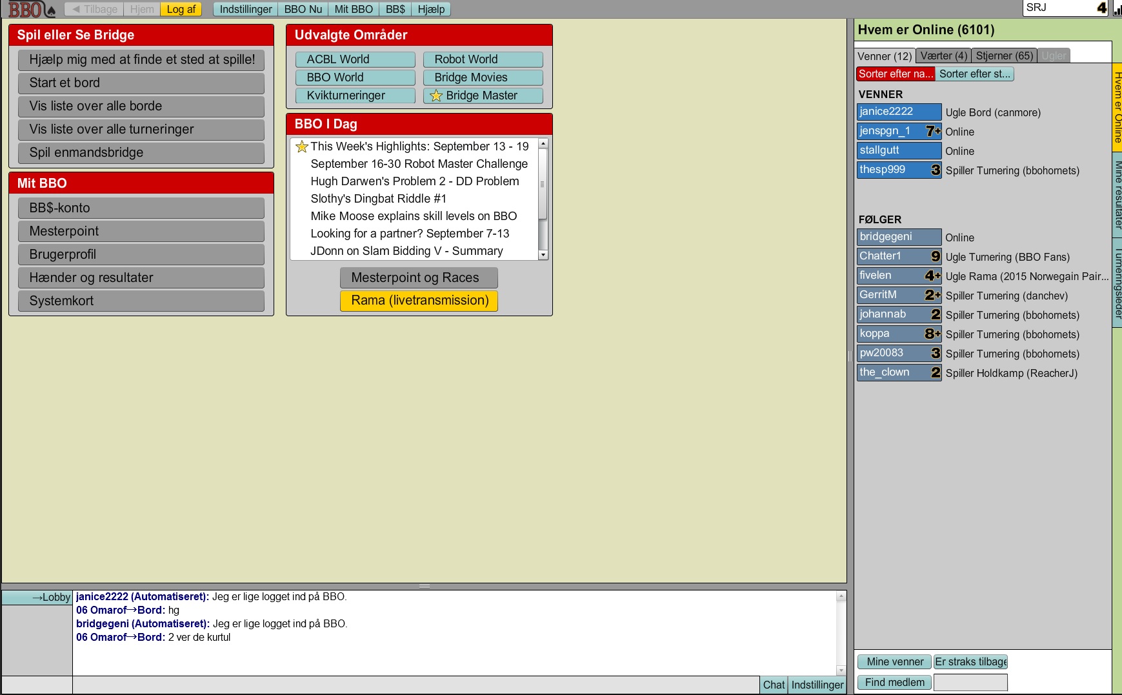
Task: Click the star icon on Bridge Master
Action: click(x=436, y=96)
